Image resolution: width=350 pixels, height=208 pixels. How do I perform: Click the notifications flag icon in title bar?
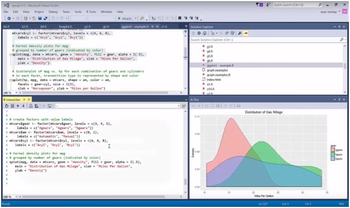pos(259,4)
